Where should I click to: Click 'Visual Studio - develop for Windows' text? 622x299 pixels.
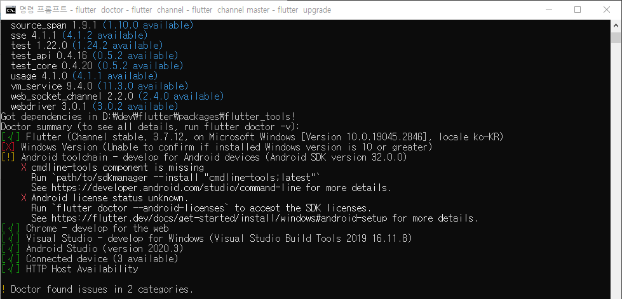(x=114, y=238)
